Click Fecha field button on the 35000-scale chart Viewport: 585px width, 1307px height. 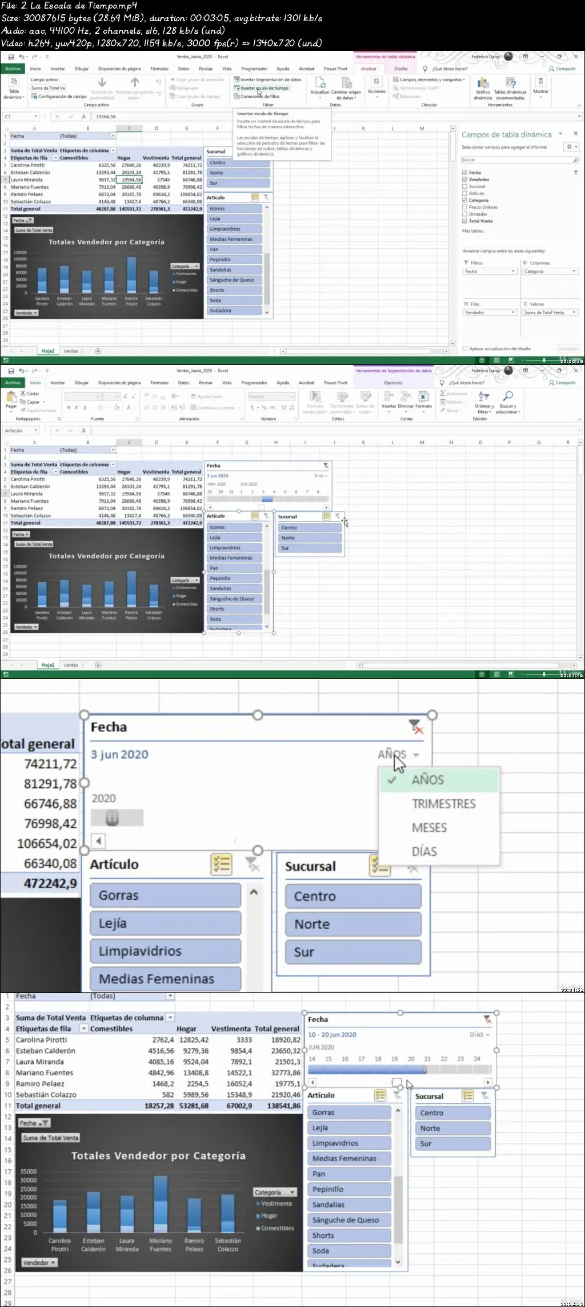(34, 1123)
